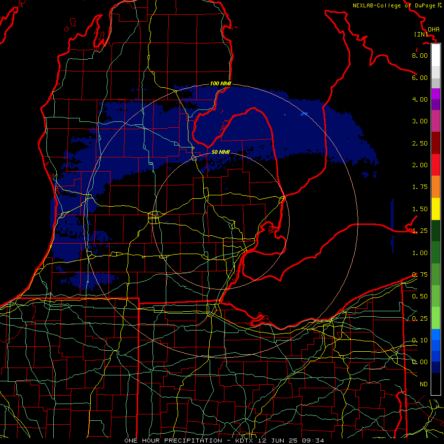
Task: Click the 0.25 legend value
Action: (420, 319)
